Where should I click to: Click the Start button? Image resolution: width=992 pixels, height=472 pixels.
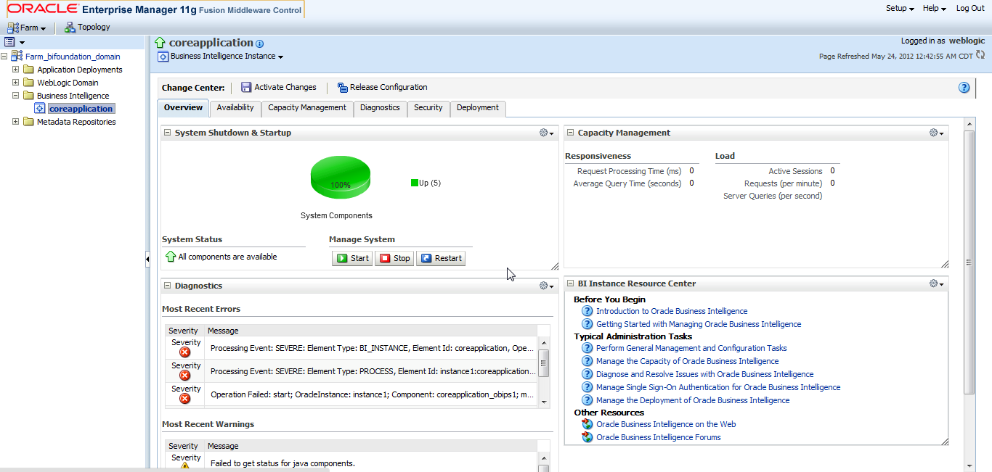(352, 258)
